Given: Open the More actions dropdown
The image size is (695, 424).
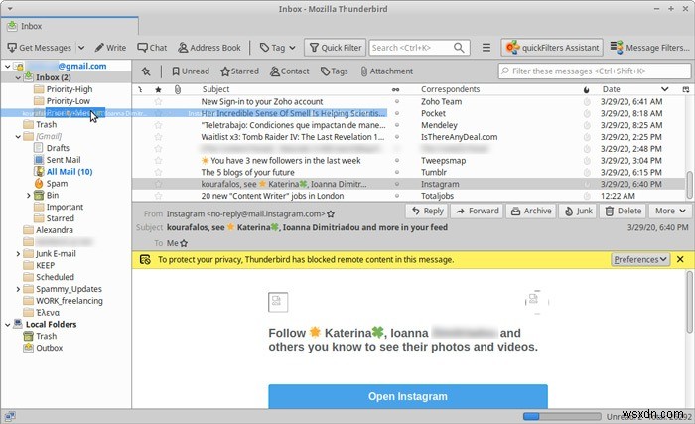Looking at the screenshot, I should 670,212.
